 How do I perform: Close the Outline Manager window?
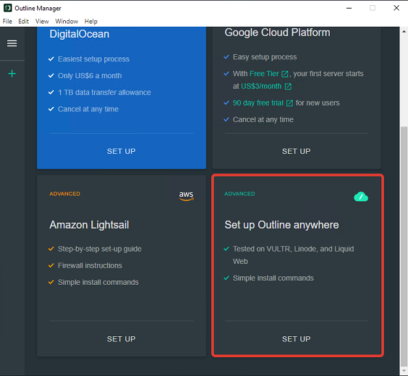(396, 8)
